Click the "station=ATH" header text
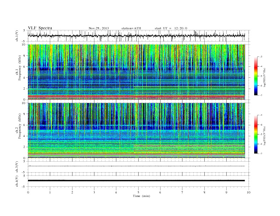 131,28
